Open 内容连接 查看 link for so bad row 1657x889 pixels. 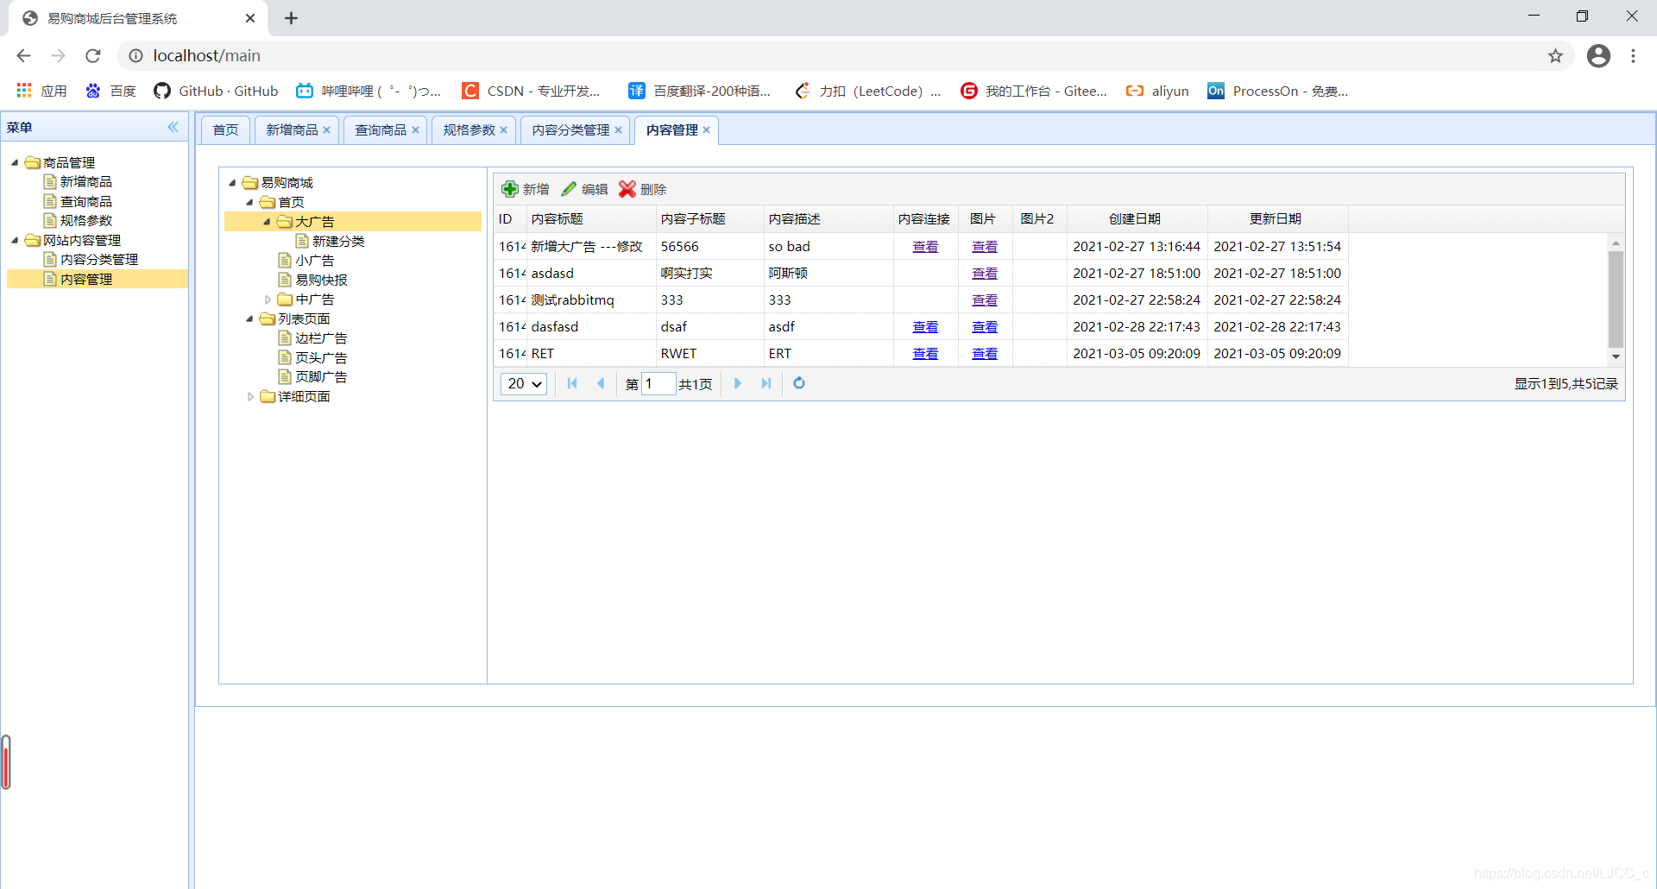tap(925, 247)
